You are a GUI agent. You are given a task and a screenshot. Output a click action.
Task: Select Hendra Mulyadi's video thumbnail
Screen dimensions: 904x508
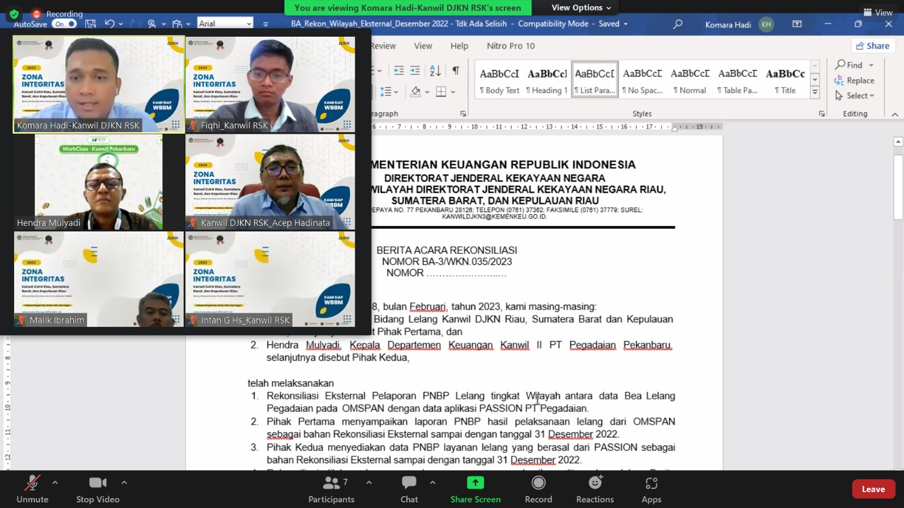tap(99, 182)
